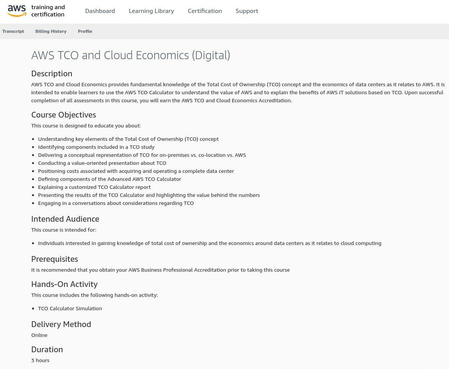This screenshot has height=369, width=449.
Task: Click bullet 'TCO Calculator Simulation'
Action: pos(70,309)
